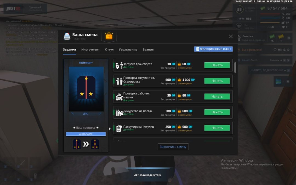This screenshot has width=296, height=185.
Task: Close the Ваша смена window
Action: point(231,36)
